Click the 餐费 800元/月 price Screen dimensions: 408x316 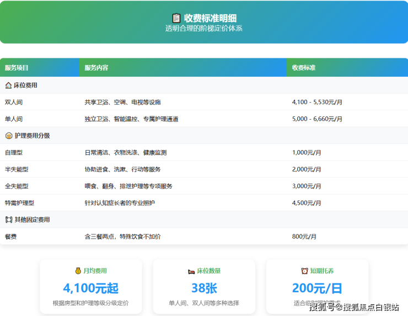[304, 237]
